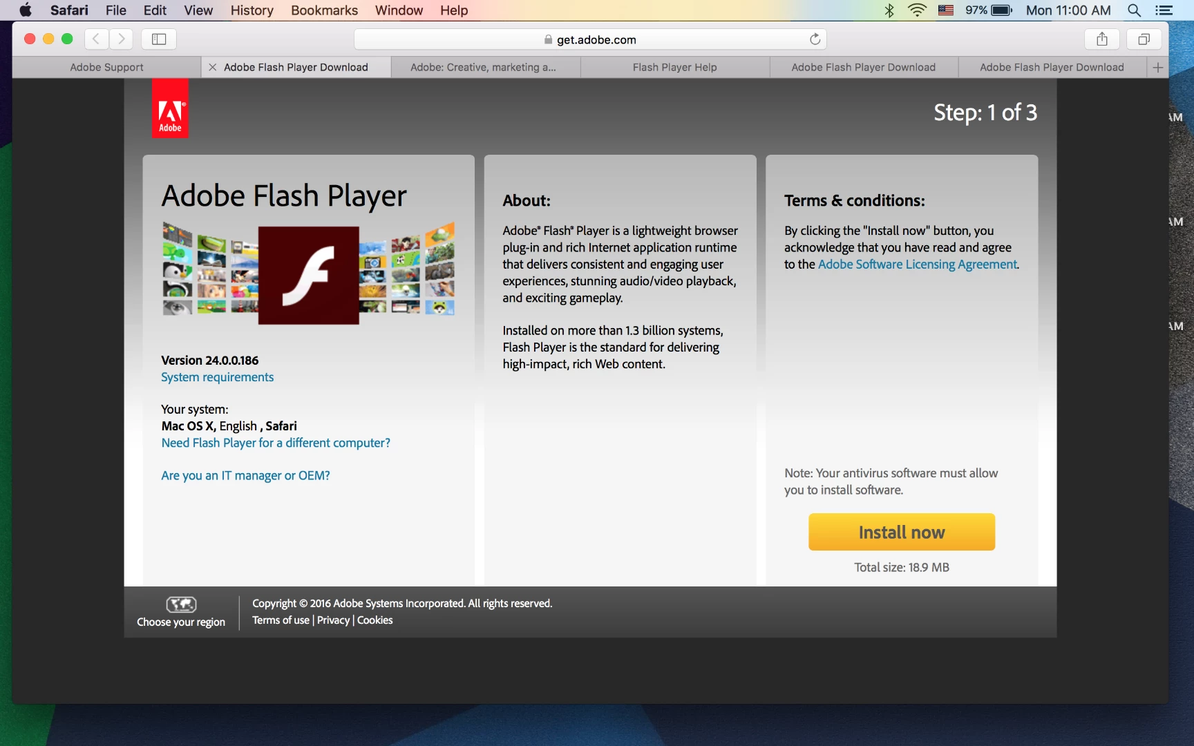
Task: Click the battery status icon
Action: click(x=1002, y=10)
